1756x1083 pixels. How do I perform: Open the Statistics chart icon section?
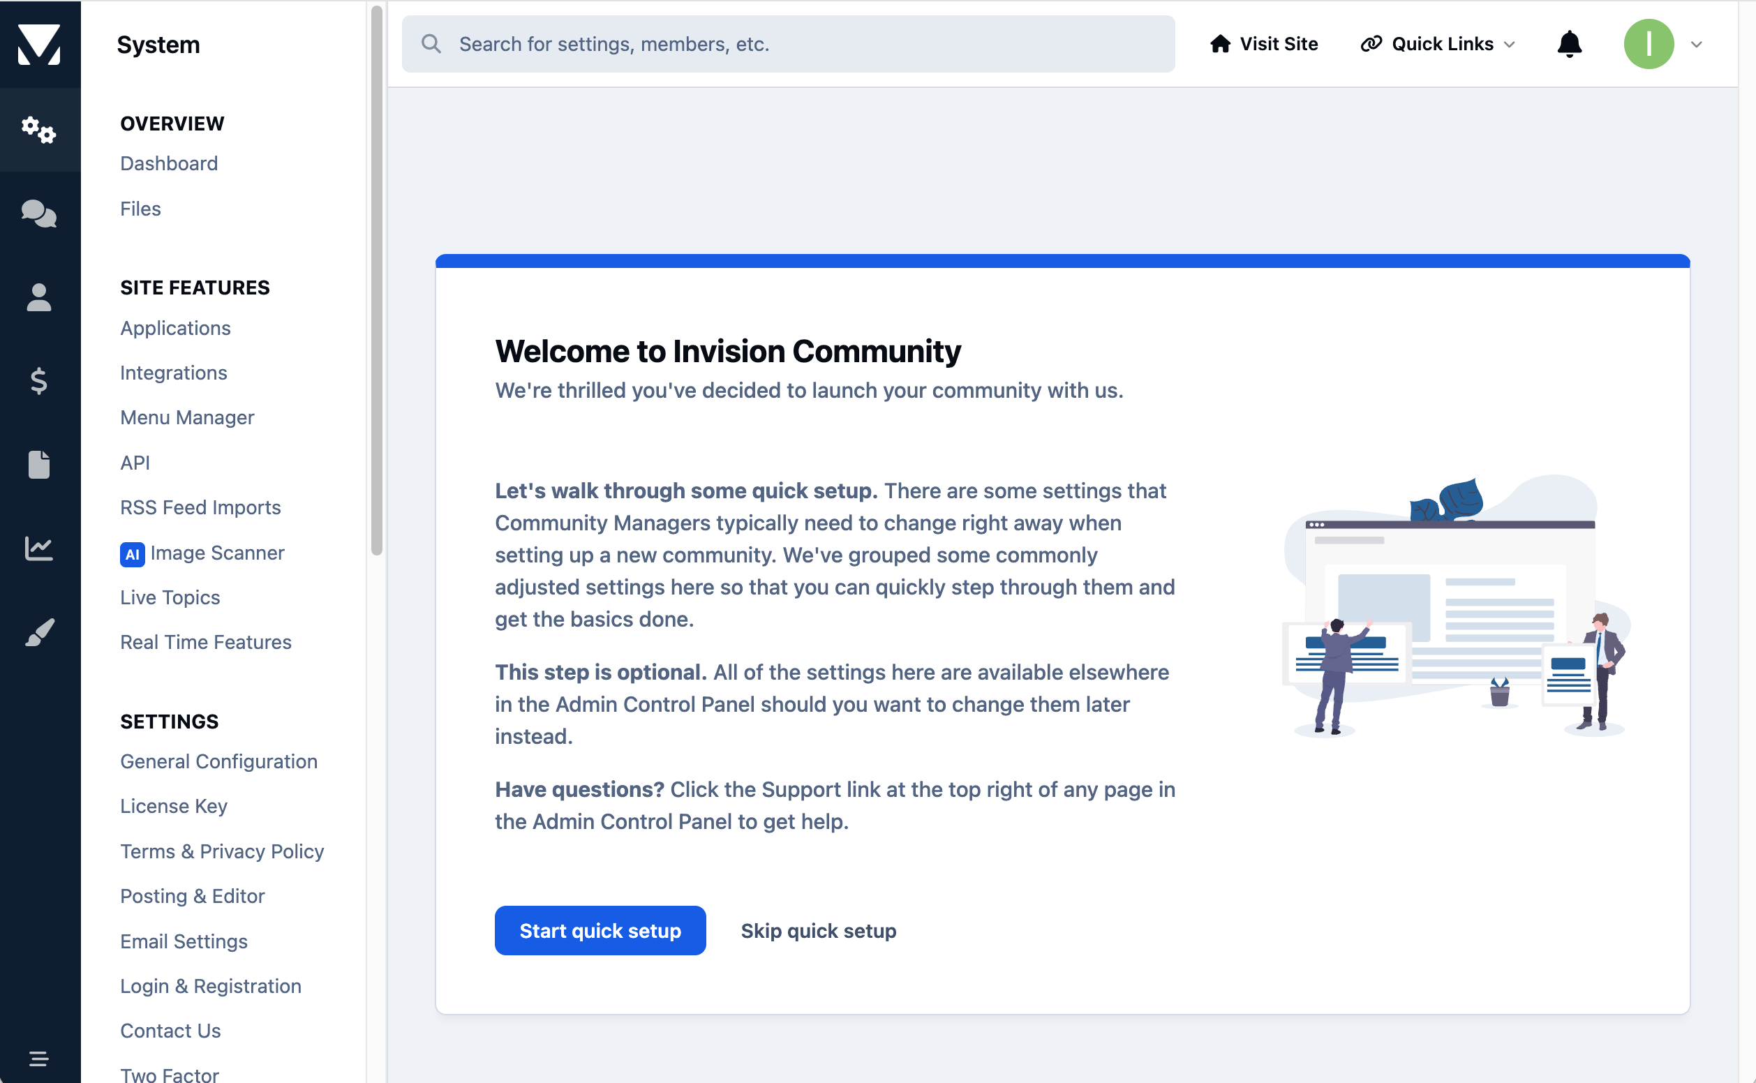pos(39,548)
